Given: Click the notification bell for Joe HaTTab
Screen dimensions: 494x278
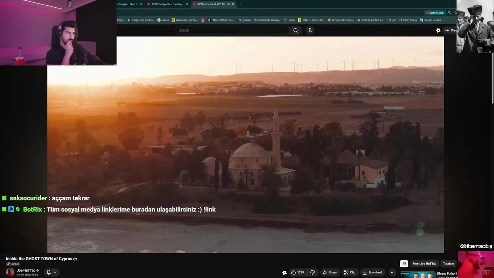Looking at the screenshot, I should click(x=49, y=272).
